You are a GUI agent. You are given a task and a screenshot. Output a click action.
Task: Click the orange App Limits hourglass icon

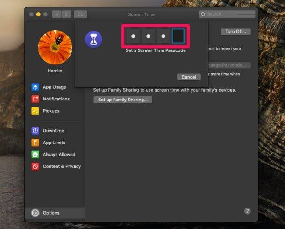[35, 143]
